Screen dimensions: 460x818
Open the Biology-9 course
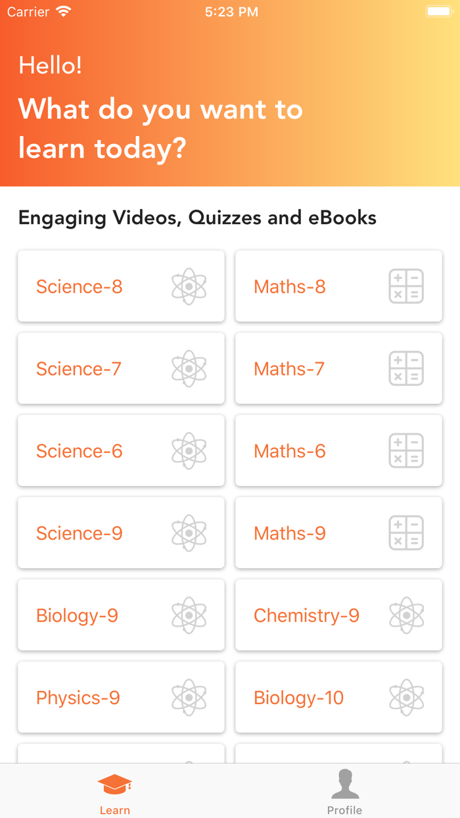pyautogui.click(x=121, y=615)
